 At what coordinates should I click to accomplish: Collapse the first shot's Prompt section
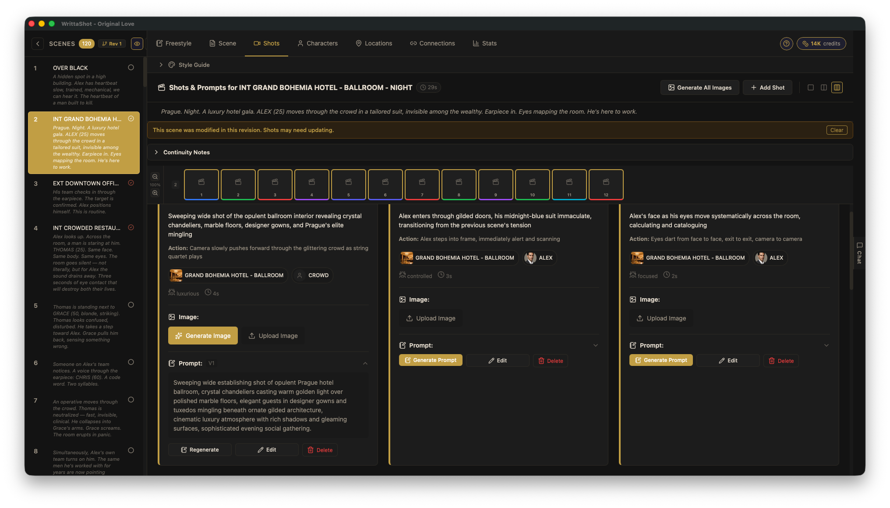click(x=365, y=363)
